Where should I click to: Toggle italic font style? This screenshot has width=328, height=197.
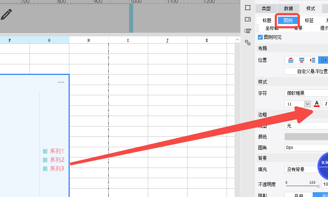325,104
